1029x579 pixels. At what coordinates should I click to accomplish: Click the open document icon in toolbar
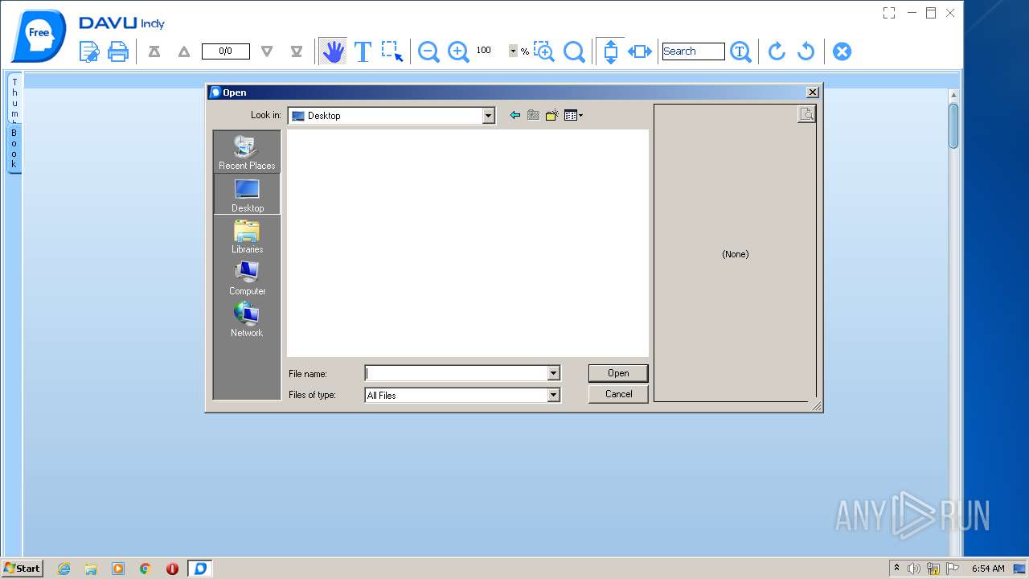[x=89, y=51]
